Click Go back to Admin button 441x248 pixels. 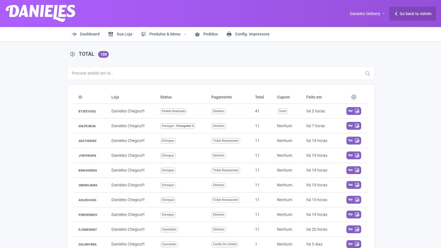point(413,14)
